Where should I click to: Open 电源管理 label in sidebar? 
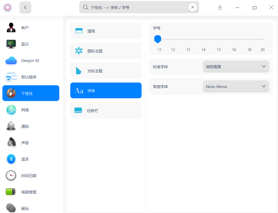[29, 192]
